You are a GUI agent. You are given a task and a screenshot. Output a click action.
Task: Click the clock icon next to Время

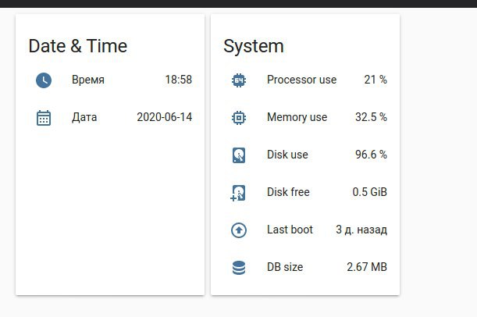pos(44,80)
